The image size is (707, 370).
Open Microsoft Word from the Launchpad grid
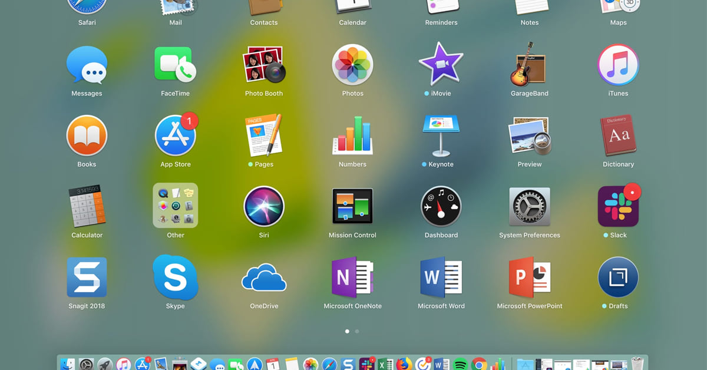pyautogui.click(x=441, y=277)
